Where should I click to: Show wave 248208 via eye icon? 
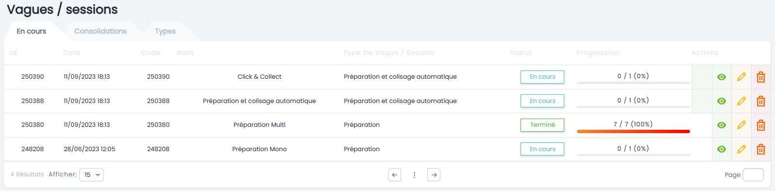(x=722, y=149)
